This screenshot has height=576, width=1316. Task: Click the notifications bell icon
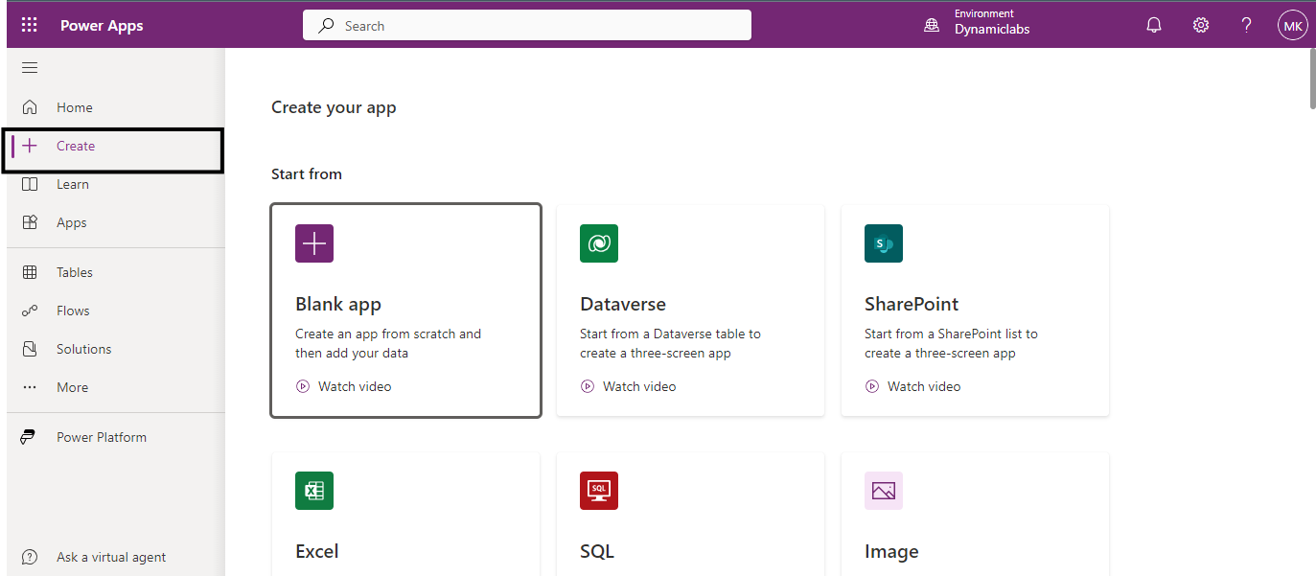(1154, 26)
